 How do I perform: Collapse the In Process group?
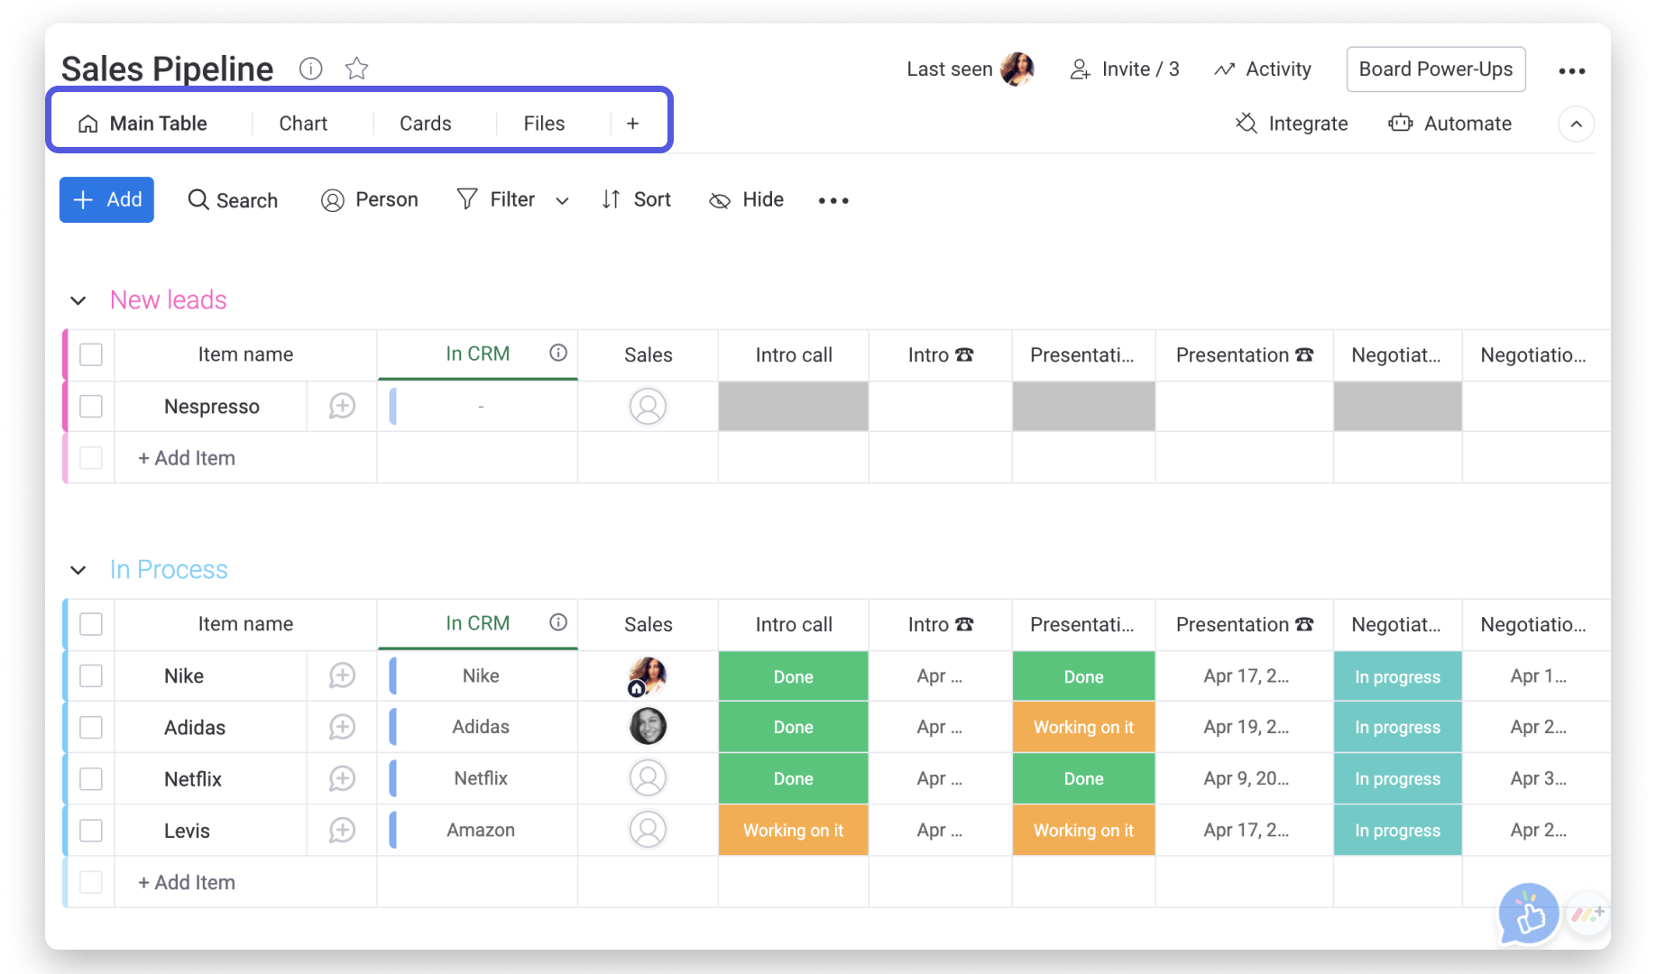tap(78, 570)
